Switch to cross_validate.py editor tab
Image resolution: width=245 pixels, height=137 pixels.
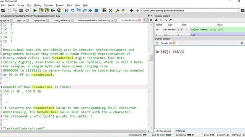pyautogui.click(x=62, y=20)
